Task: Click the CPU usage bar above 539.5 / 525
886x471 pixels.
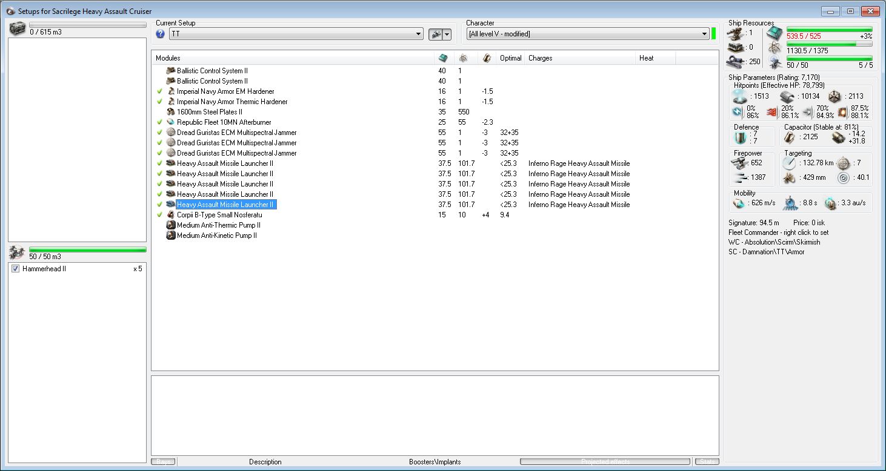Action: (x=829, y=29)
